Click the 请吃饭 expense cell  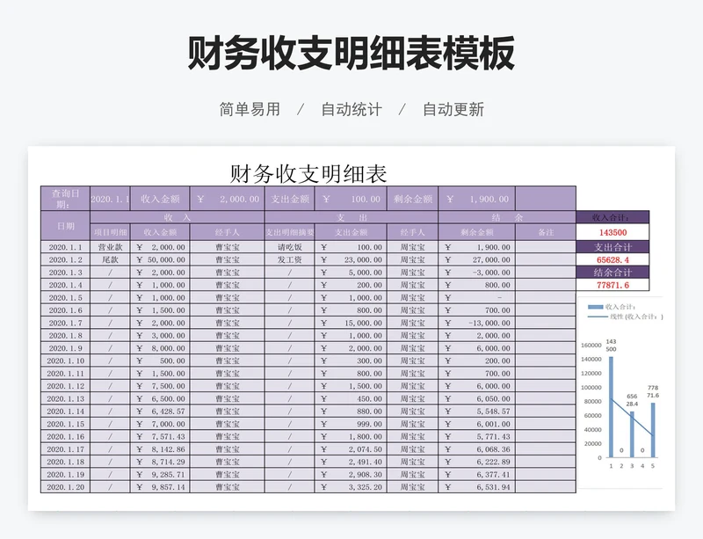click(290, 247)
